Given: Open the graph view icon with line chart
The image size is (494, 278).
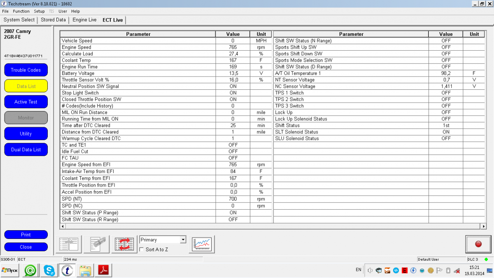Looking at the screenshot, I should click(202, 244).
